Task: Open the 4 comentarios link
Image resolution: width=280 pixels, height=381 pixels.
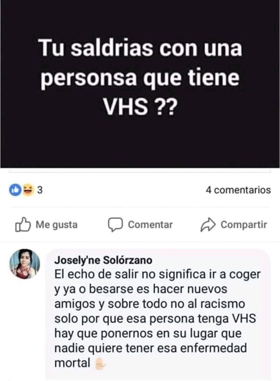Action: pyautogui.click(x=238, y=190)
